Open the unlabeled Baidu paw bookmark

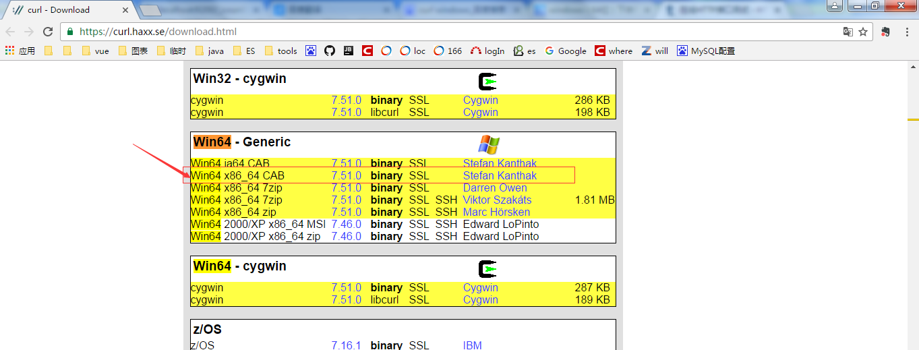click(x=311, y=51)
